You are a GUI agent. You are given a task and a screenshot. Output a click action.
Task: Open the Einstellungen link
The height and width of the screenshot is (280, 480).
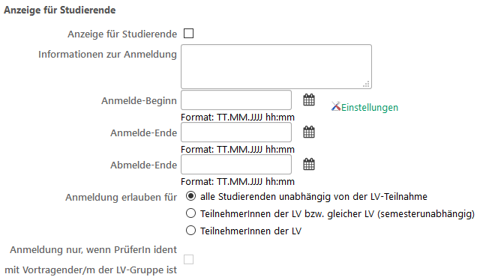pos(370,107)
